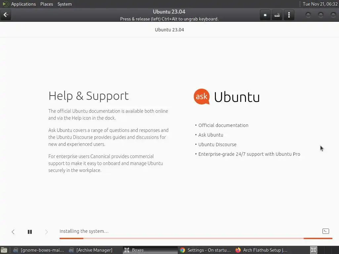
Task: Switch to the gnome-boxes-mai... taskbar window
Action: tap(38, 250)
